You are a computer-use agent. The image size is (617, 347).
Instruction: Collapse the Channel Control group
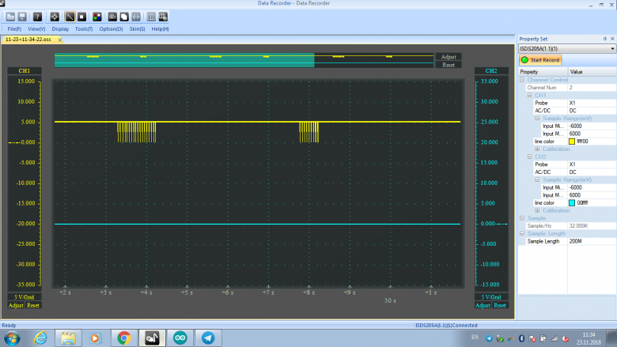coord(522,80)
